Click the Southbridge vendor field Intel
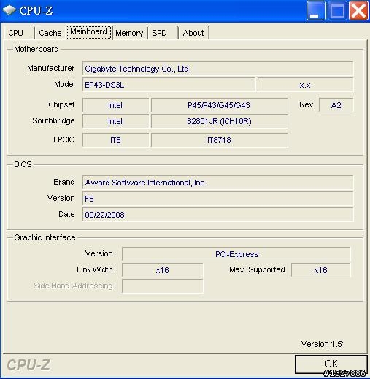 pyautogui.click(x=115, y=121)
